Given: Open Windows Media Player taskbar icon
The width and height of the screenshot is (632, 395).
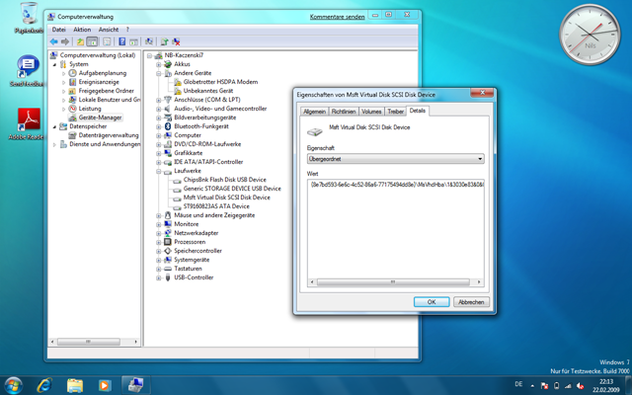Looking at the screenshot, I should coord(105,386).
